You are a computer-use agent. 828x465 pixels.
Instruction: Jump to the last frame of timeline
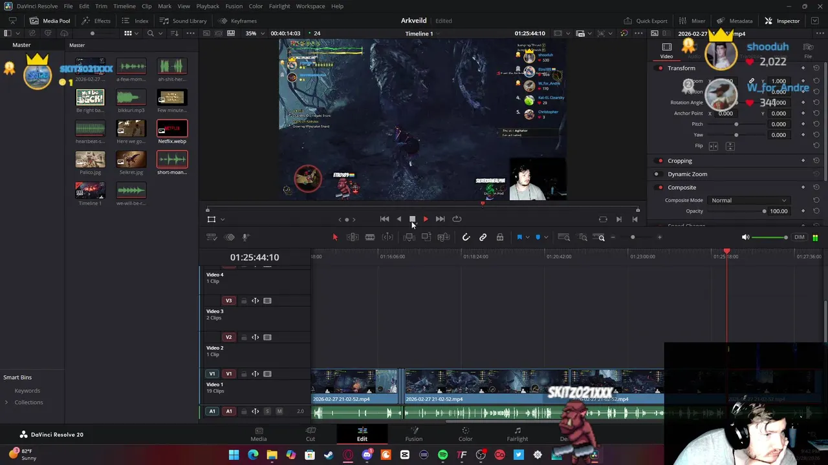[x=440, y=219]
